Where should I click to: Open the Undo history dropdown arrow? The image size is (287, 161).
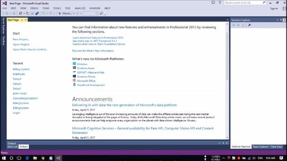47,13
